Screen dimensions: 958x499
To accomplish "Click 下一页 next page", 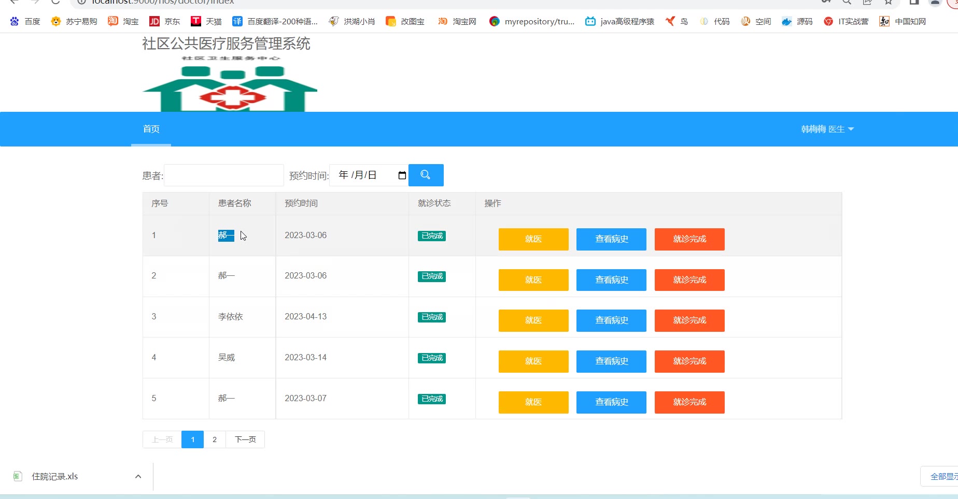I will [245, 439].
